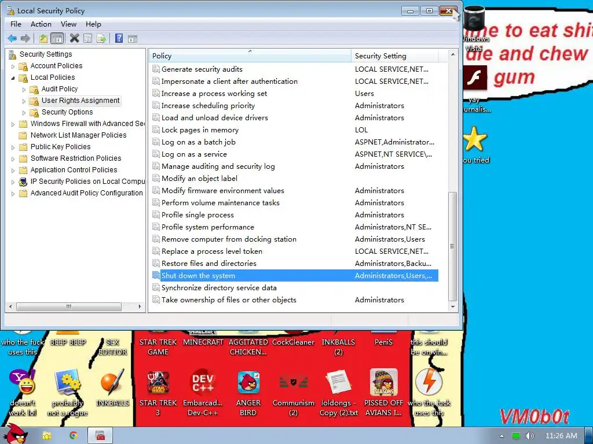This screenshot has height=444, width=593.
Task: Open the PISSED OFF AVIANS desktop icon
Action: pyautogui.click(x=383, y=393)
